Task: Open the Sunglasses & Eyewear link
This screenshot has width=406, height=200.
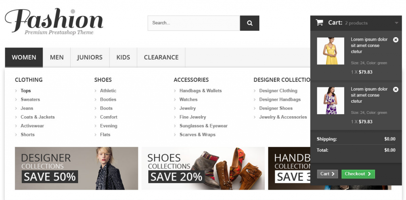Action: (x=203, y=126)
